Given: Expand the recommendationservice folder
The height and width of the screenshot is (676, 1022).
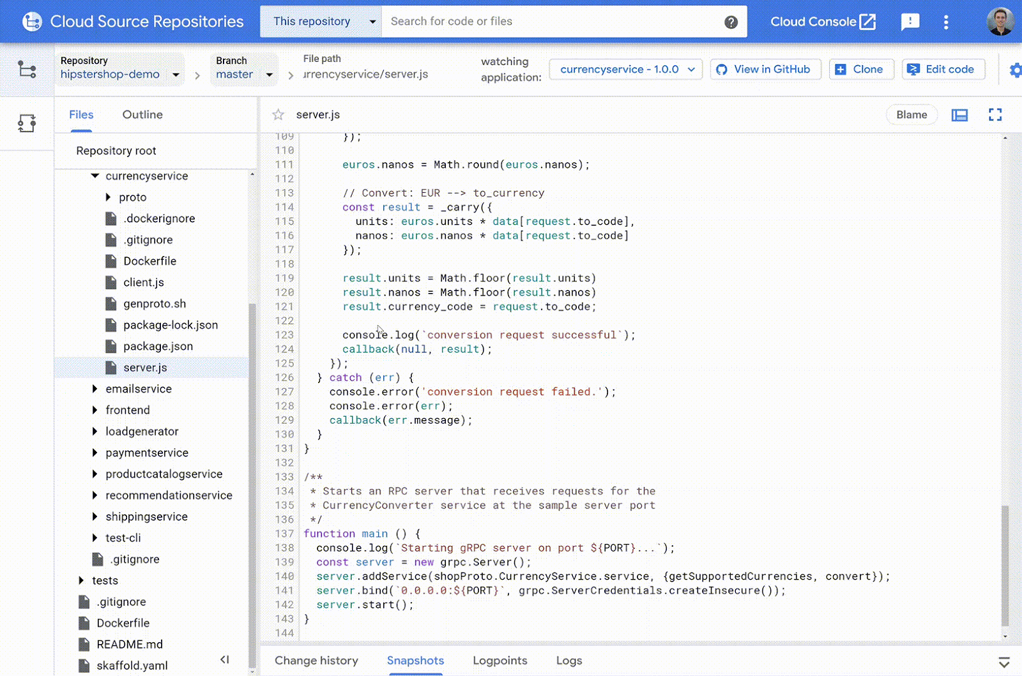Looking at the screenshot, I should [95, 495].
